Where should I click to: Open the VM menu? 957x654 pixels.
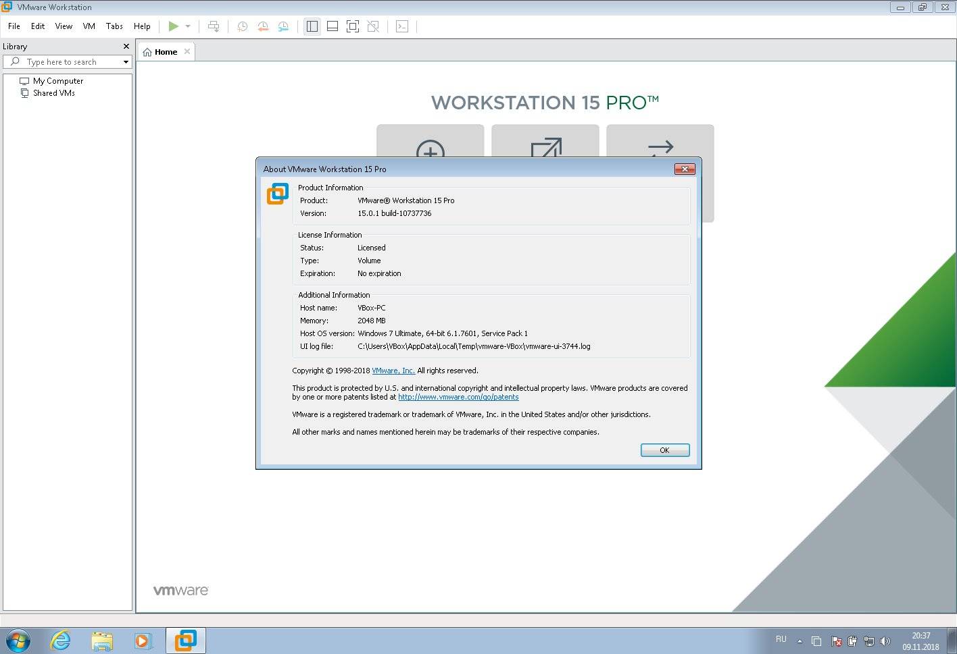[x=89, y=26]
